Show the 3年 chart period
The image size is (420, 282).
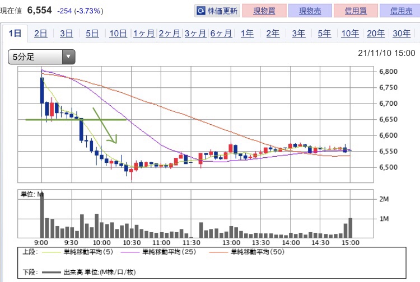pyautogui.click(x=298, y=34)
